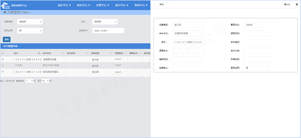Check the <OID值> row checkbox
The height and width of the screenshot is (138, 301).
[x=3, y=65]
